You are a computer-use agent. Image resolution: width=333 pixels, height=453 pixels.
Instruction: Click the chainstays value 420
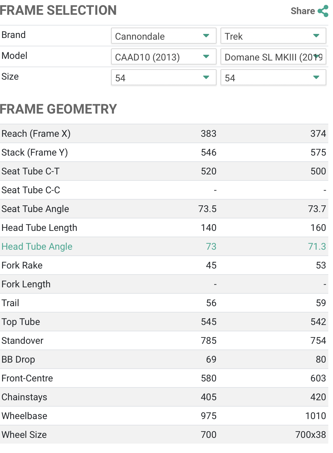pos(318,397)
